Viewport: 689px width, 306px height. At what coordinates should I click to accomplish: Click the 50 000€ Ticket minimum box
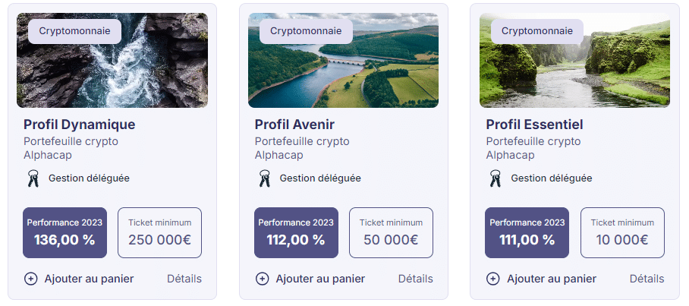point(391,232)
